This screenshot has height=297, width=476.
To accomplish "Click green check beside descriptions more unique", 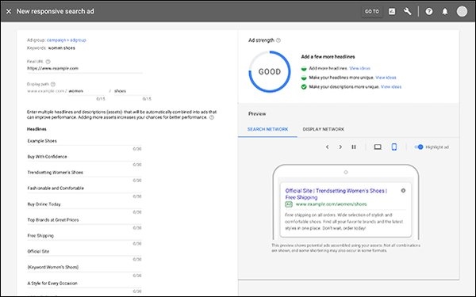I will (304, 86).
